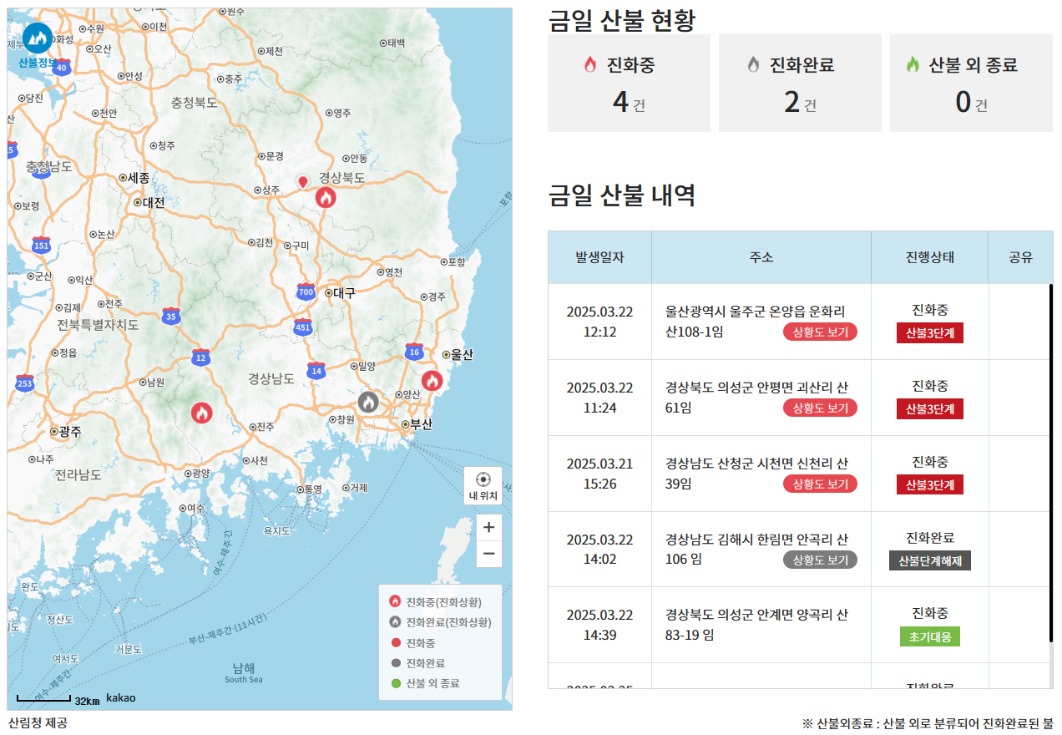The height and width of the screenshot is (735, 1062).
Task: Click legend entry 진화중(진화상황) icon
Action: pos(395,601)
